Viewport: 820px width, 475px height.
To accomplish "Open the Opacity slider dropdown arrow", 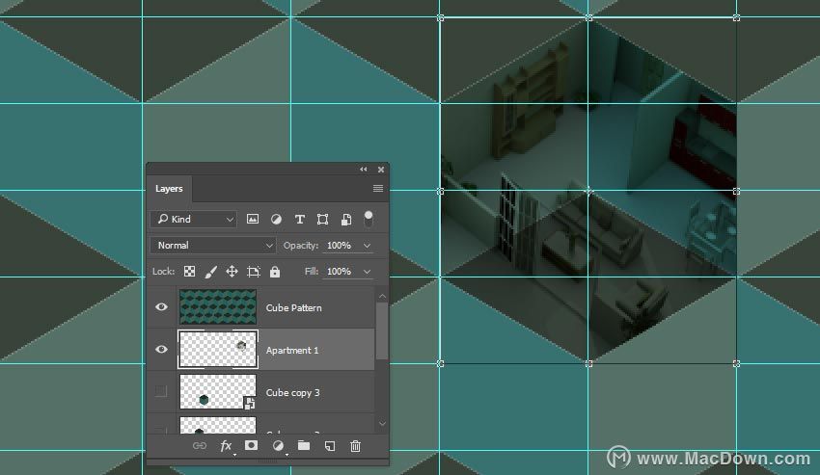I will pos(368,246).
